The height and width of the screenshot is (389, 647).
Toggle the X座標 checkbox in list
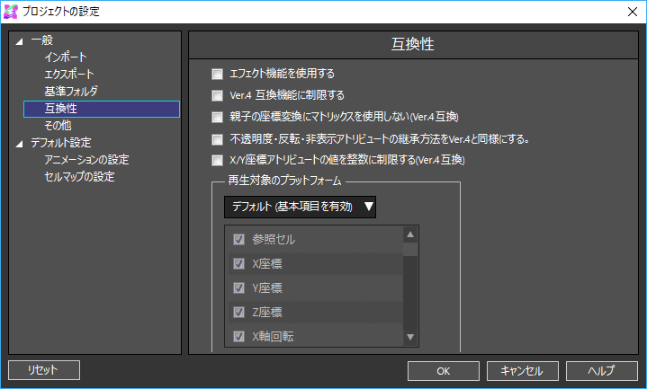[x=238, y=264]
